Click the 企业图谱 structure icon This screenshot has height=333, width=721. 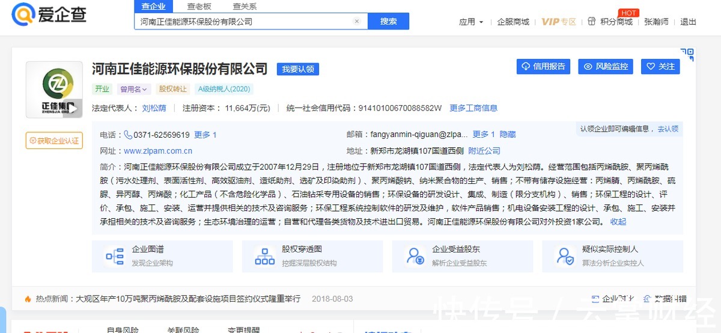(114, 256)
